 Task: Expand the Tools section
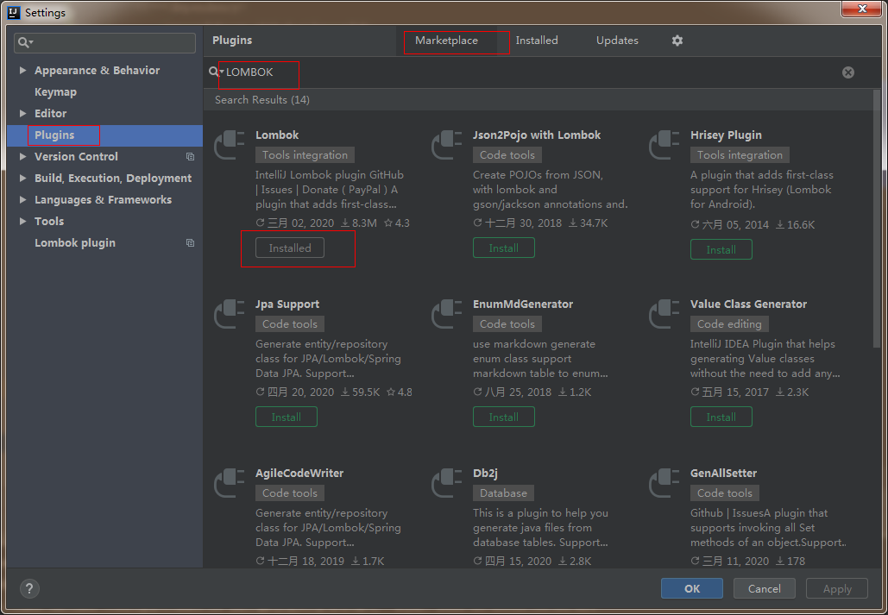click(23, 221)
